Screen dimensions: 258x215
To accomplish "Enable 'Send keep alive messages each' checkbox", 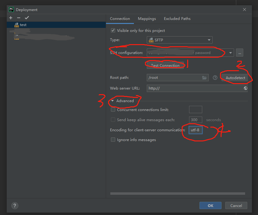I will click(113, 120).
